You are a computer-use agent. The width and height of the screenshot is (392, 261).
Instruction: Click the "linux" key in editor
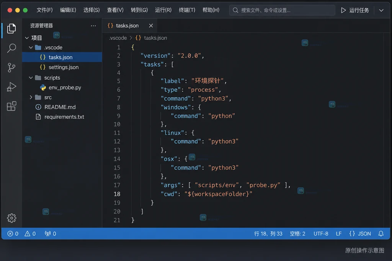(172, 133)
